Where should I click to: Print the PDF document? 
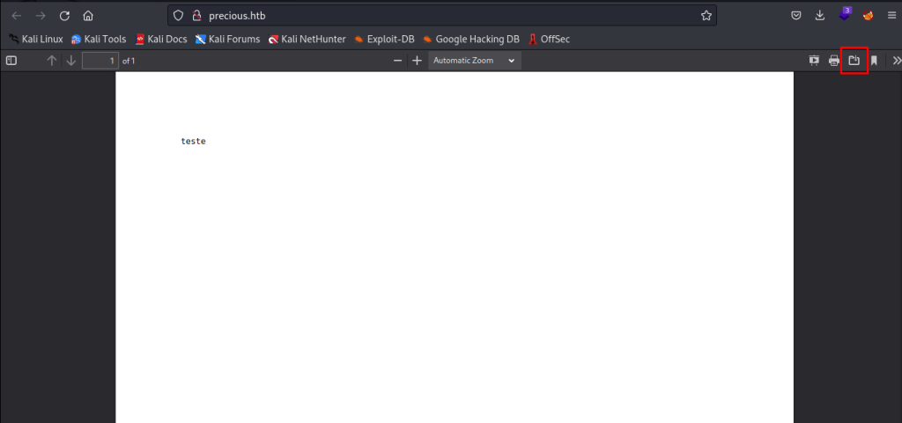[x=833, y=61]
